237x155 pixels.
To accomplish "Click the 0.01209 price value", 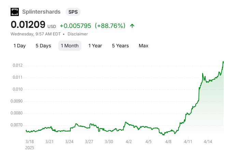I will 28,25.
